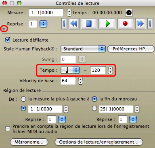Select 'la fin du morceau' radio

(94, 99)
